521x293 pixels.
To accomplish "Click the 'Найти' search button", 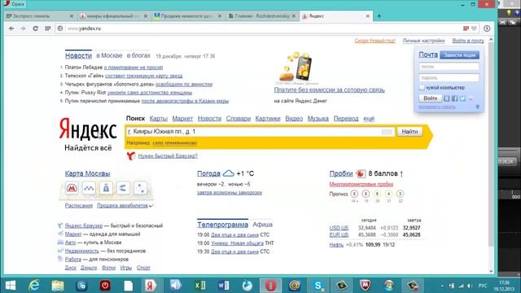I will coord(409,132).
